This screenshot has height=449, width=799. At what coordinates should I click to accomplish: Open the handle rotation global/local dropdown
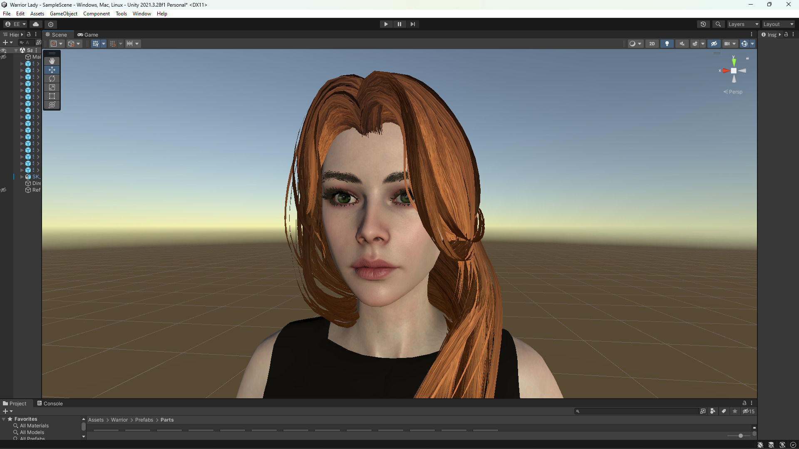tap(74, 44)
